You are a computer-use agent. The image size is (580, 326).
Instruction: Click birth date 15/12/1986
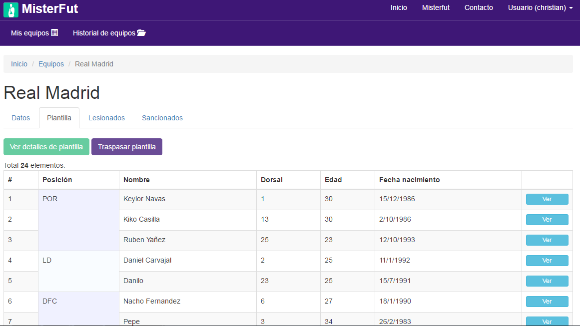point(397,199)
